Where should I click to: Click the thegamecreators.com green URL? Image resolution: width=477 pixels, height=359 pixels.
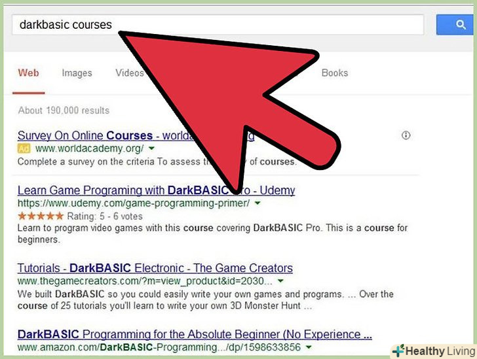145,281
